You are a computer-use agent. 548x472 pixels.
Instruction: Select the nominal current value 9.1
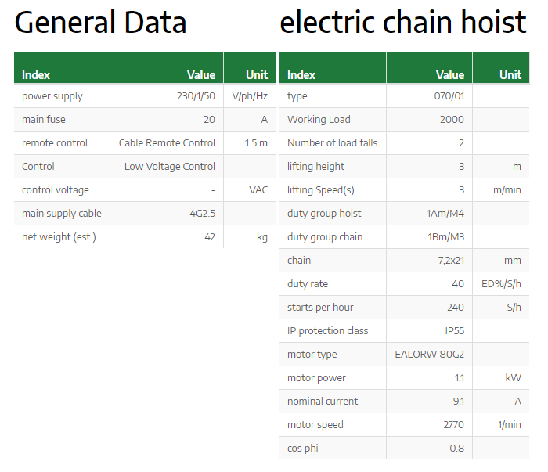tap(459, 401)
